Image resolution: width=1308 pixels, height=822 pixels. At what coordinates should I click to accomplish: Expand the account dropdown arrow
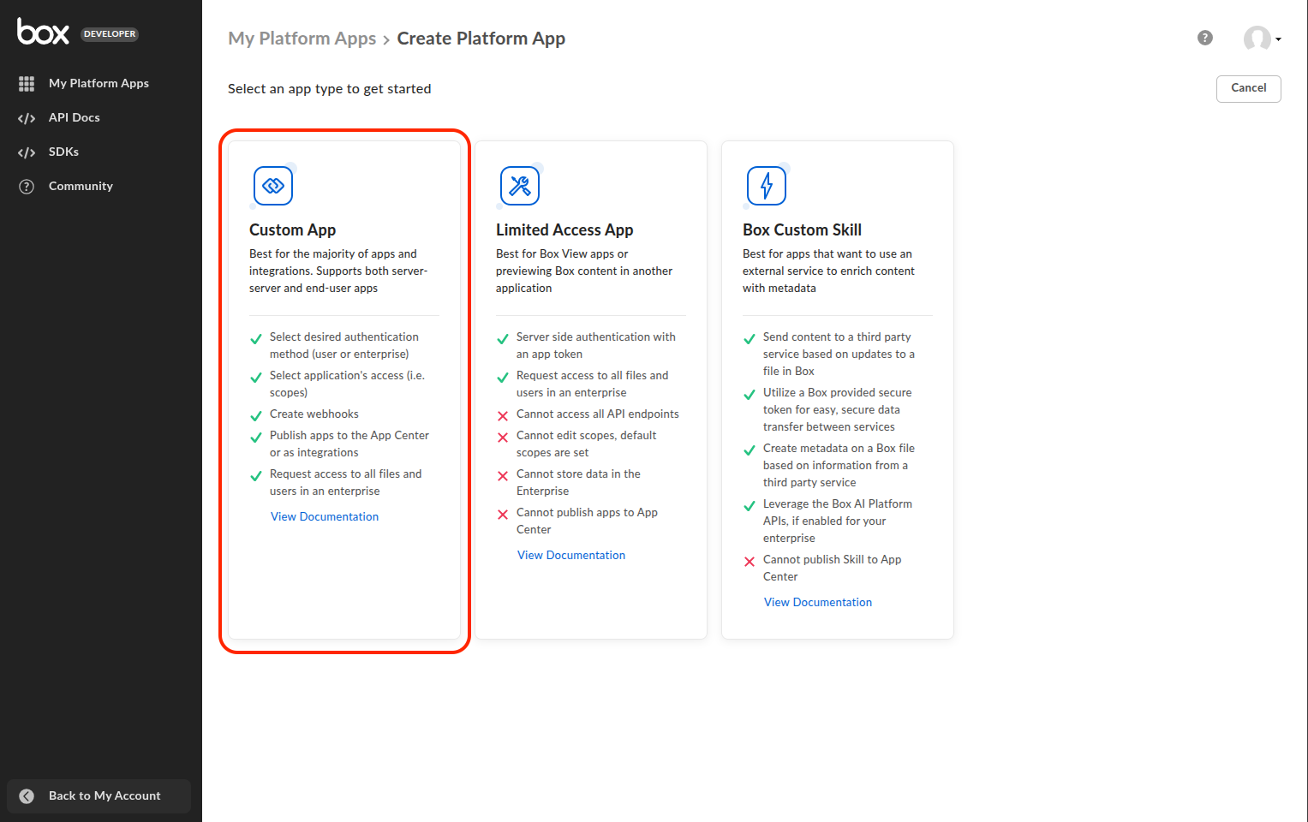tap(1278, 39)
